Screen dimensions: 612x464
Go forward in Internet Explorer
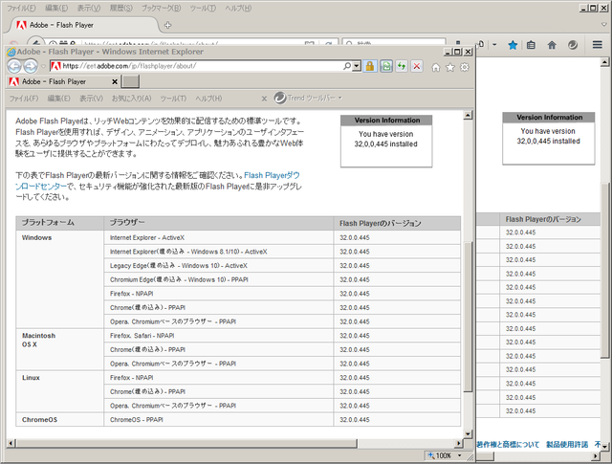[31, 66]
